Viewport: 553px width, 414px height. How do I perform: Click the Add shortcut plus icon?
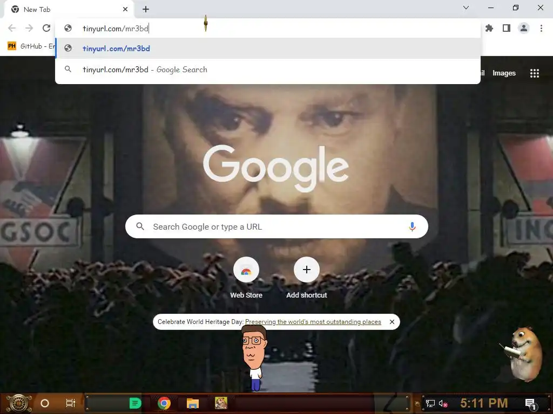click(307, 270)
